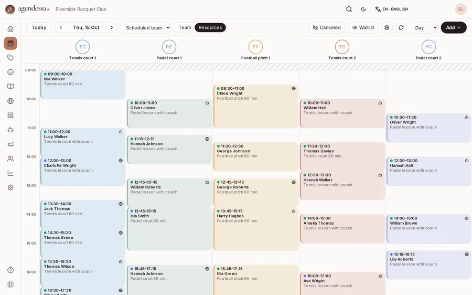
Task: Open the layout blocks sidebar icon
Action: pyautogui.click(x=10, y=115)
